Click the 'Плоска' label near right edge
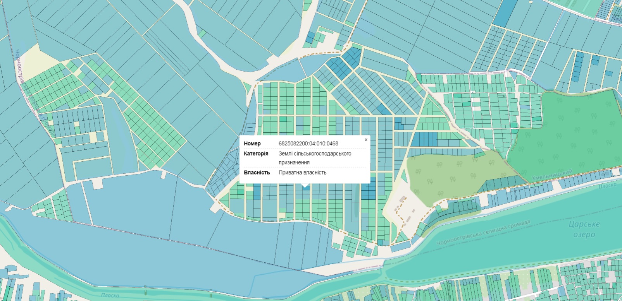622x301 pixels. coord(607,186)
